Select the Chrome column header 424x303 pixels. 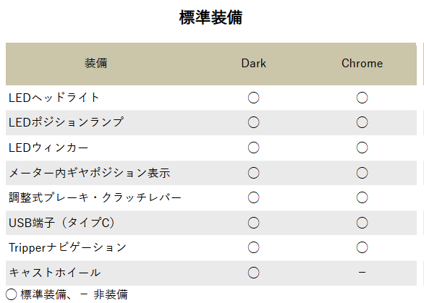362,63
